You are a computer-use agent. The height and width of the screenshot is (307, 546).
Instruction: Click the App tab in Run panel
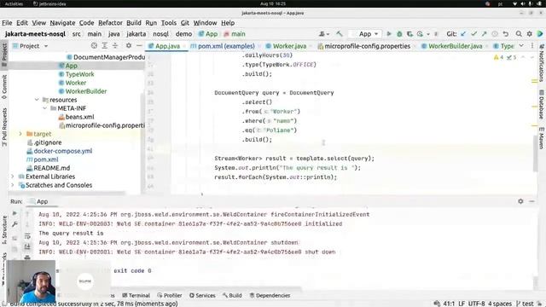[x=39, y=201]
